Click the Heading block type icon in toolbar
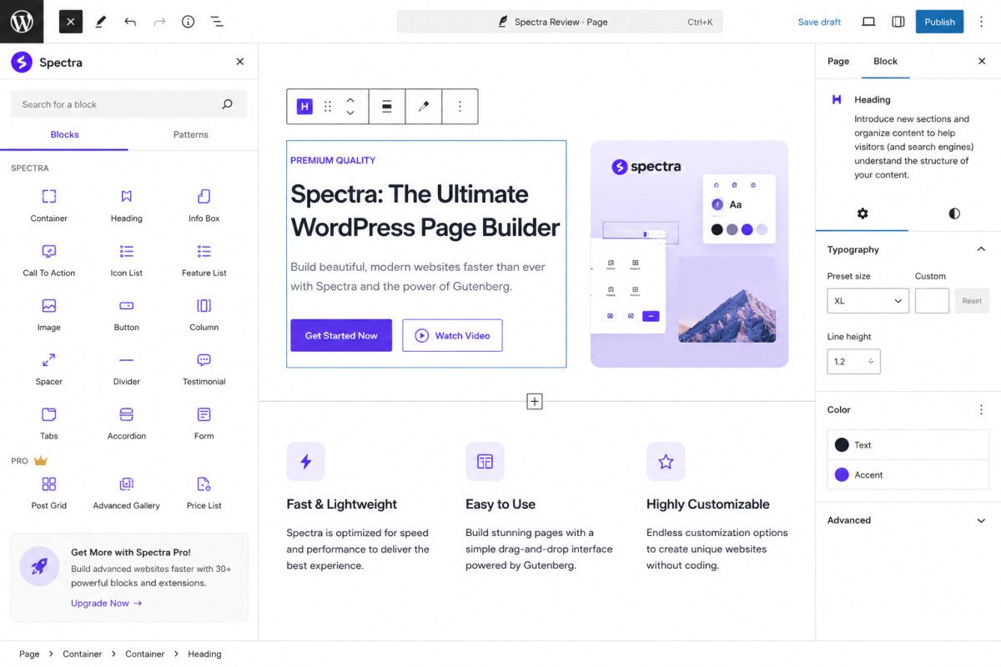The image size is (1001, 667). 304,107
